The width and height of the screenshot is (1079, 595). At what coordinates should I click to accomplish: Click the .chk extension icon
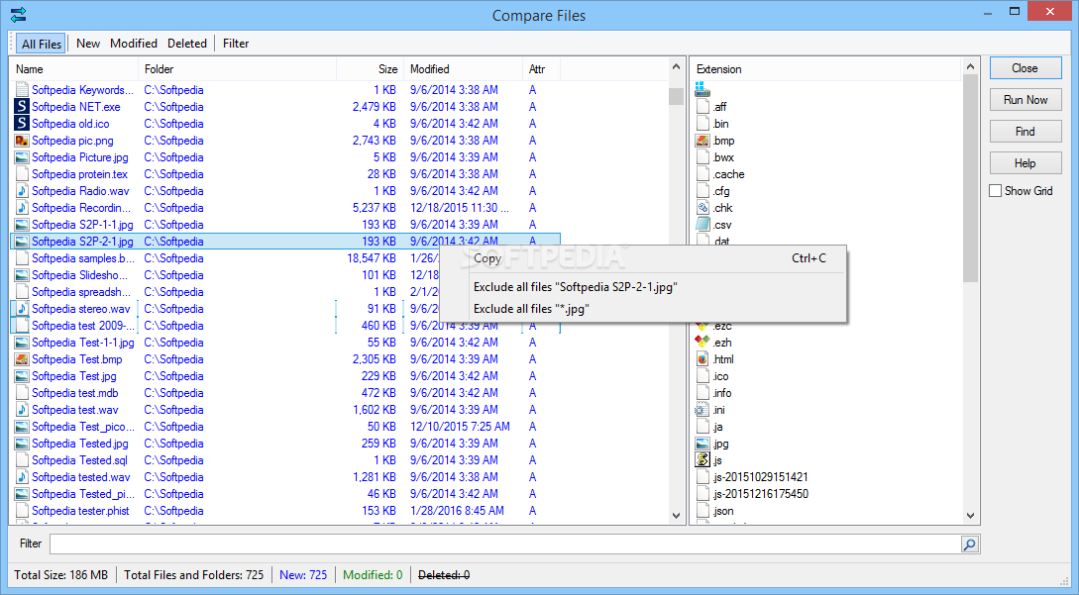(701, 208)
